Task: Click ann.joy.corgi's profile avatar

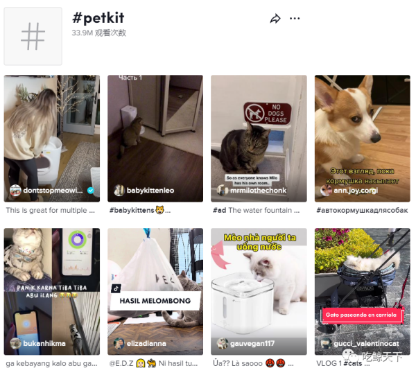Action: click(x=326, y=191)
